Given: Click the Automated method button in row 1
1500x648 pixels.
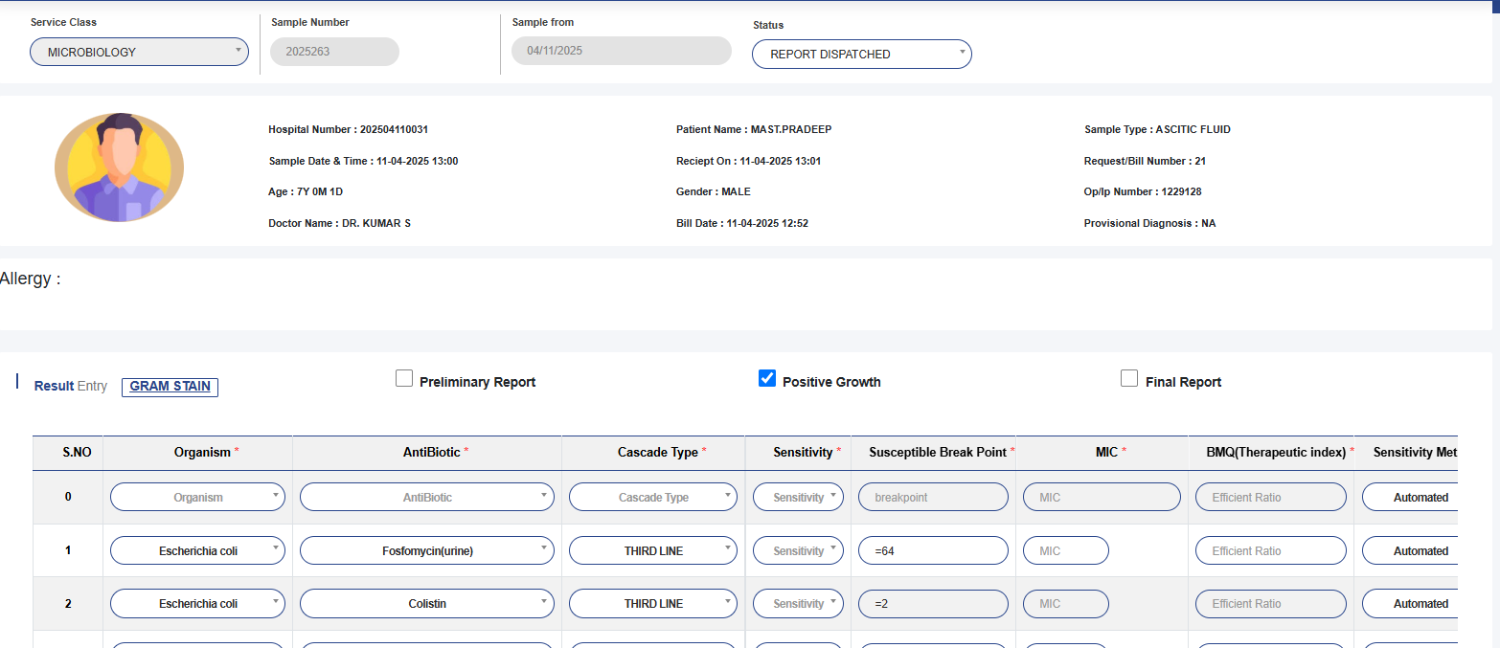Looking at the screenshot, I should 1410,551.
